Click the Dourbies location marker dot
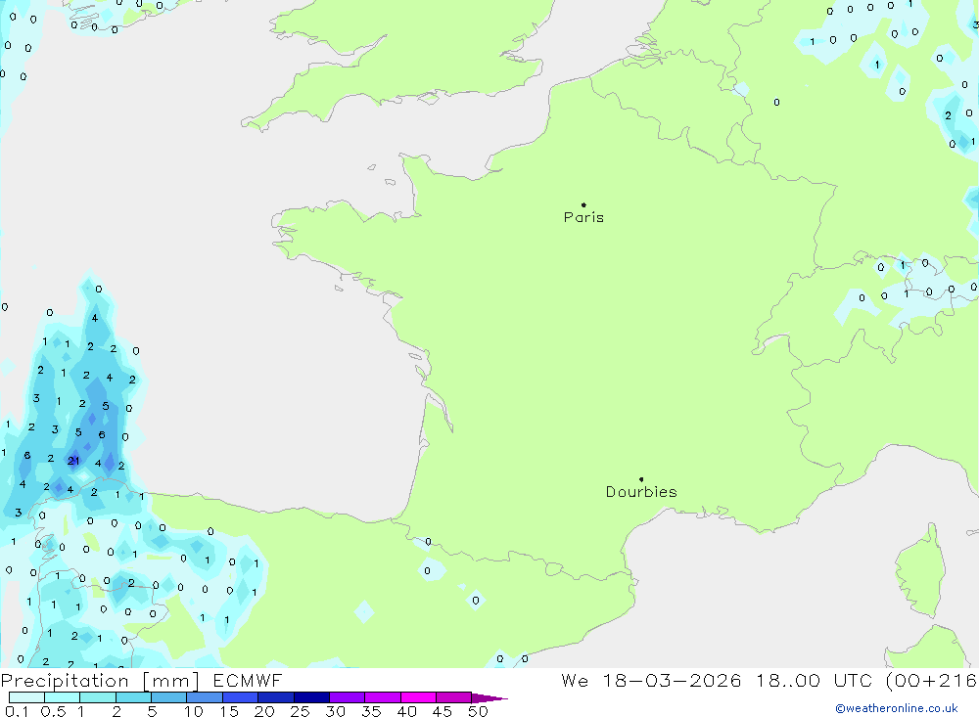Screen dimensions: 979x717 pyautogui.click(x=641, y=479)
